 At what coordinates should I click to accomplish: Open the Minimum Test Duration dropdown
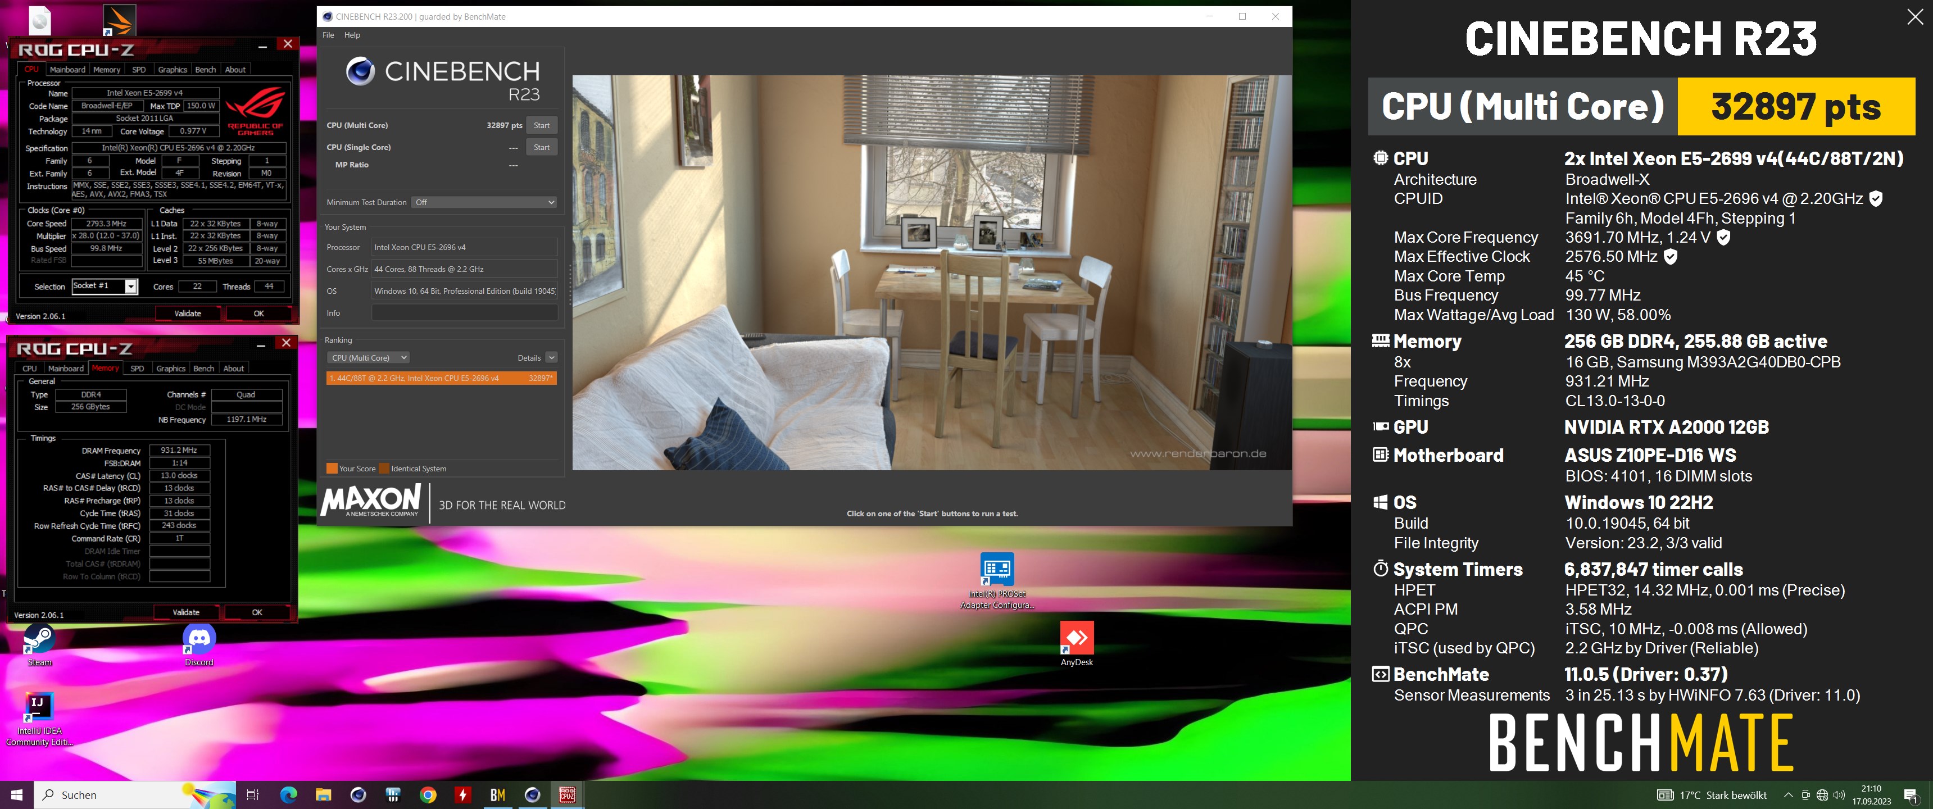[x=485, y=202]
